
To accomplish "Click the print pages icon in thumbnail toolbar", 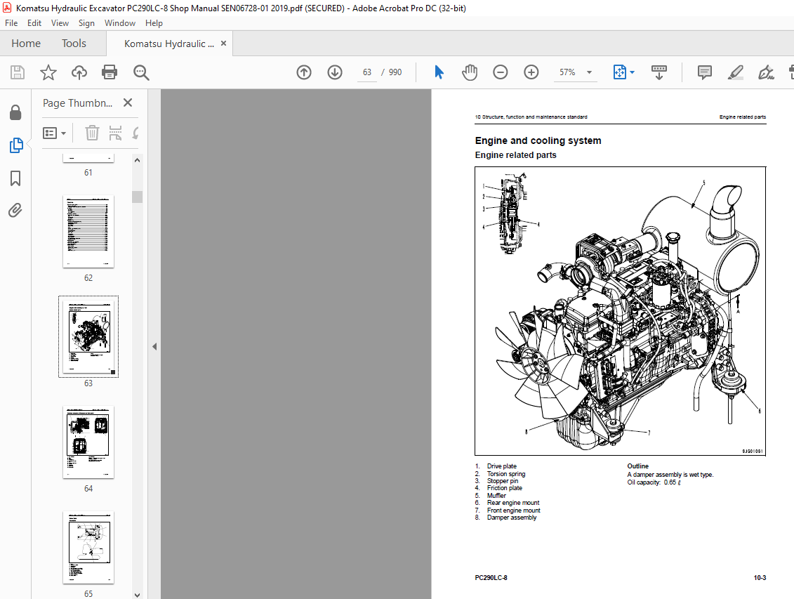I will click(x=115, y=133).
